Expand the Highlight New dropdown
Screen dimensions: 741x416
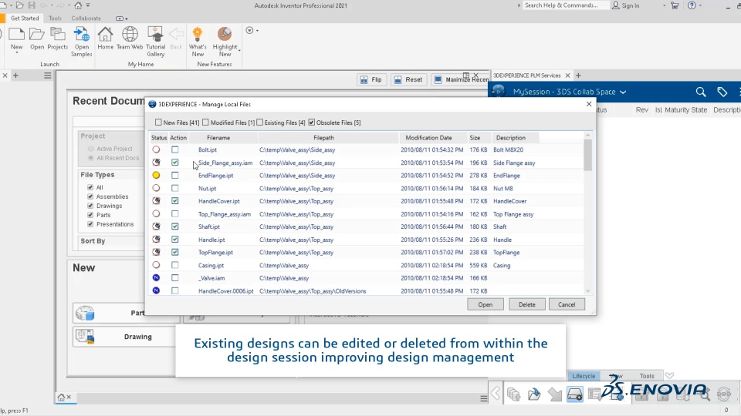(x=239, y=51)
